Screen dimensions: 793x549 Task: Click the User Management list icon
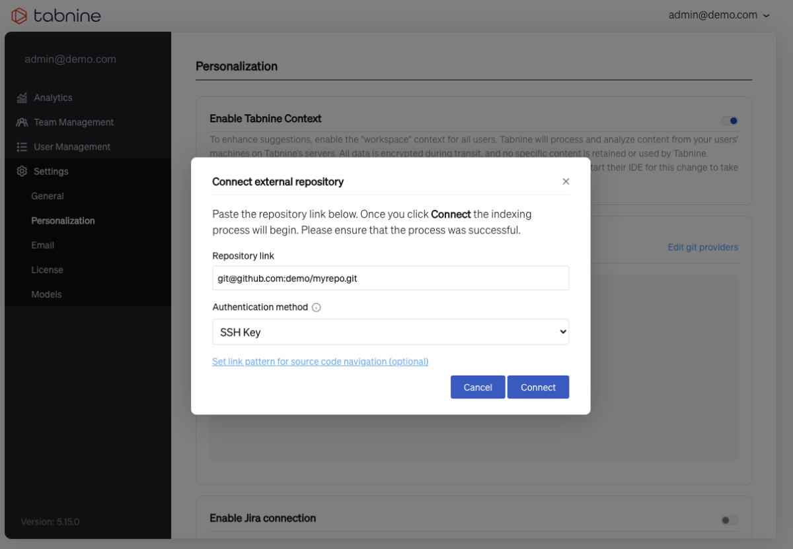tap(22, 146)
